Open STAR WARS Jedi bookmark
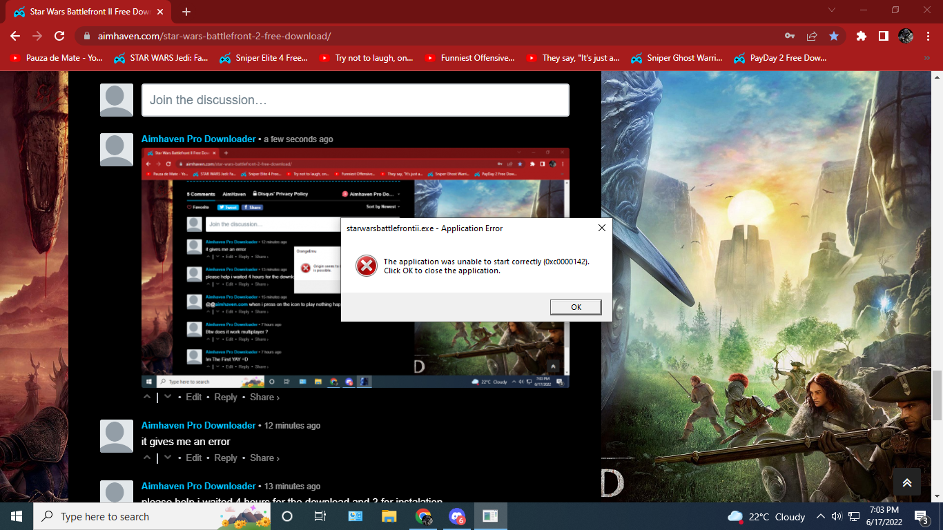The width and height of the screenshot is (943, 530). pos(162,58)
